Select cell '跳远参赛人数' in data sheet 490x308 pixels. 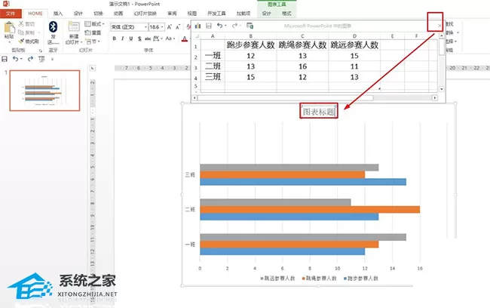354,45
